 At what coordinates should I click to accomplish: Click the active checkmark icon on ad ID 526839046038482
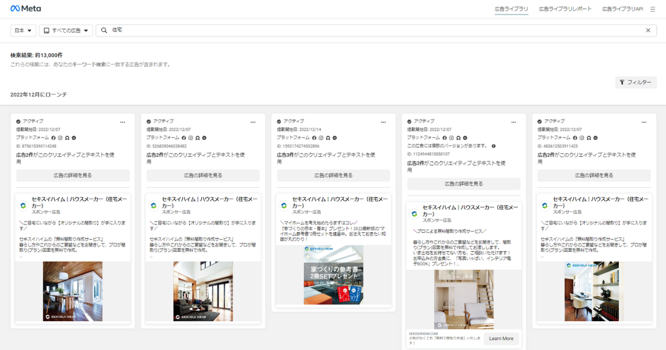[149, 121]
